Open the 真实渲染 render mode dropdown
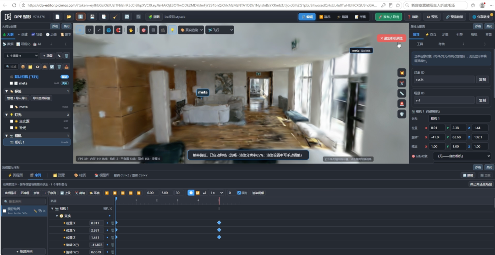This screenshot has width=495, height=255. pos(191,30)
